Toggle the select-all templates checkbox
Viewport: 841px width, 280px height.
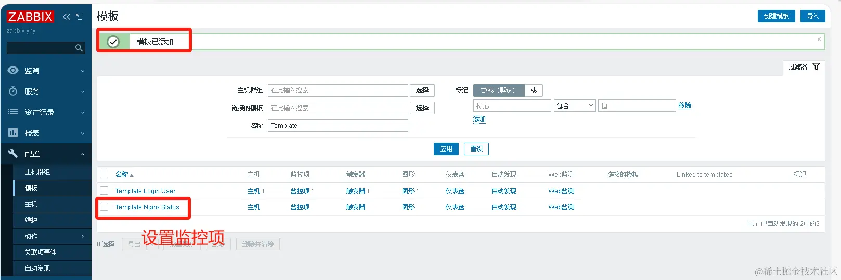[x=104, y=174]
